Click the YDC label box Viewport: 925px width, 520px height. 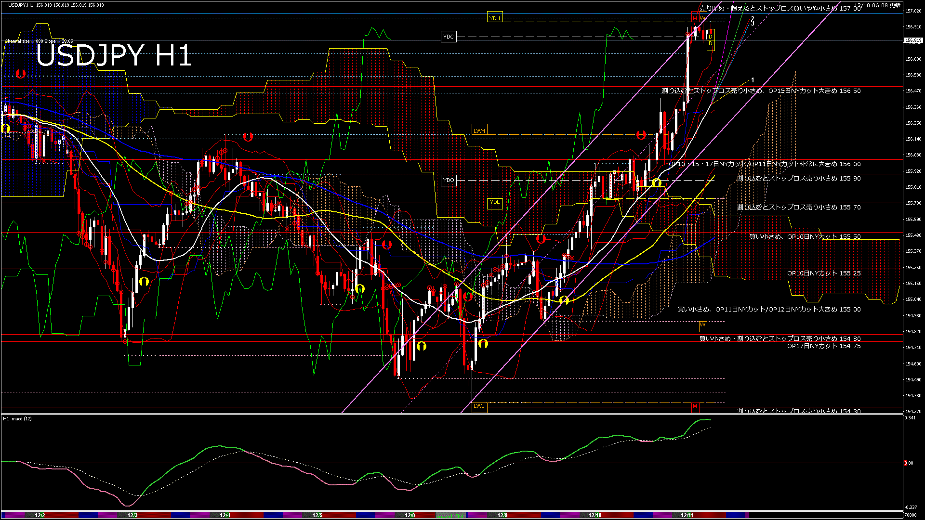coord(448,36)
